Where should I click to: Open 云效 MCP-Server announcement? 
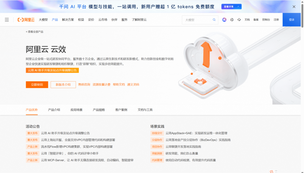tap(87, 160)
